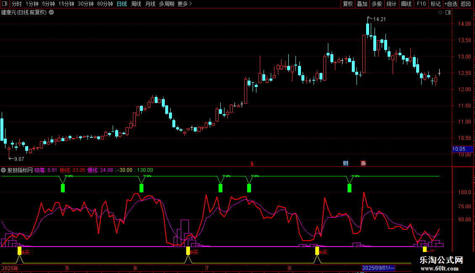Open the 画线 drawing tools
This screenshot has height=273, width=475.
click(x=406, y=4)
